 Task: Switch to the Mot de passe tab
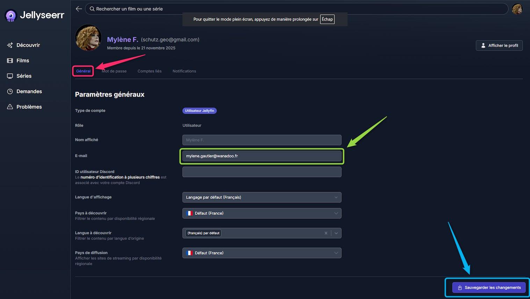click(114, 71)
